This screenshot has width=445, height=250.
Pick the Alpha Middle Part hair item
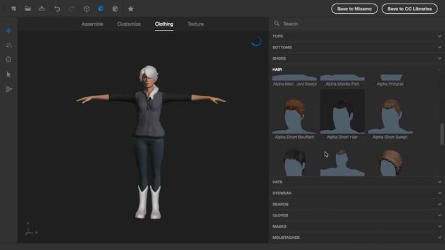(x=342, y=81)
